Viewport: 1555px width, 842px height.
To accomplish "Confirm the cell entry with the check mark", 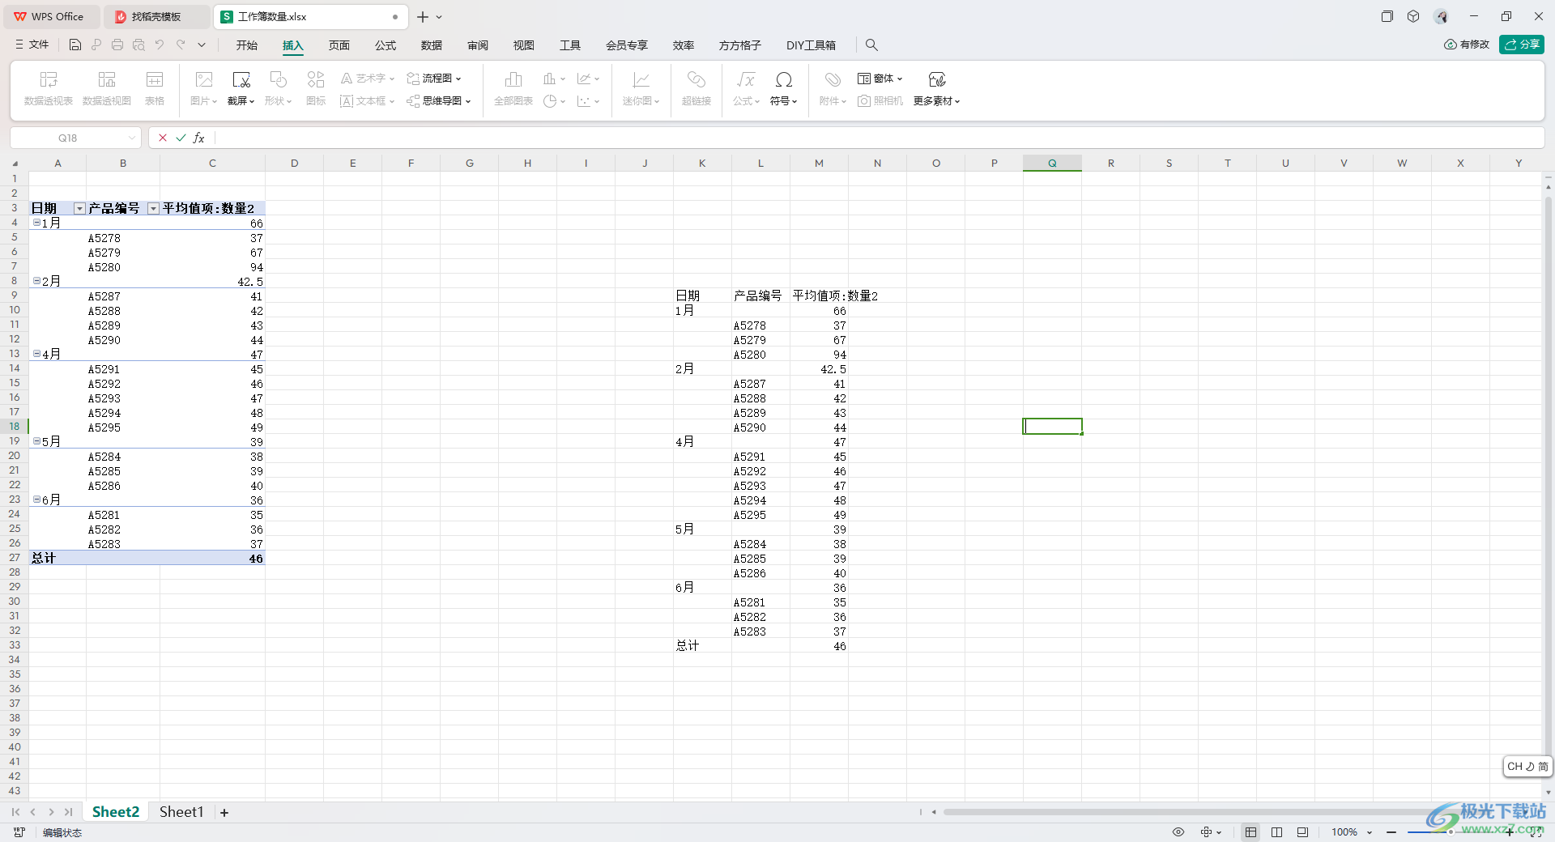I will point(181,138).
